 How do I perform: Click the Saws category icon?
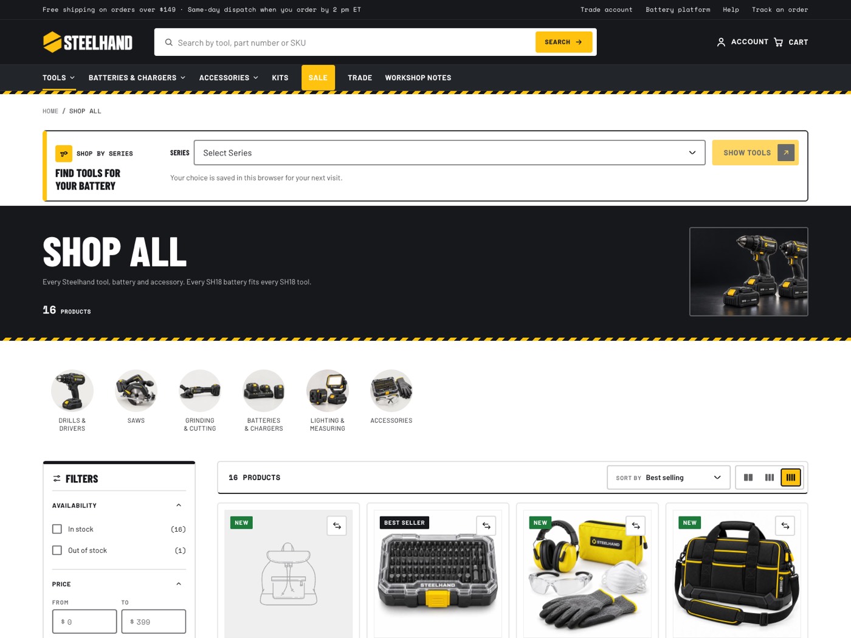pyautogui.click(x=136, y=391)
